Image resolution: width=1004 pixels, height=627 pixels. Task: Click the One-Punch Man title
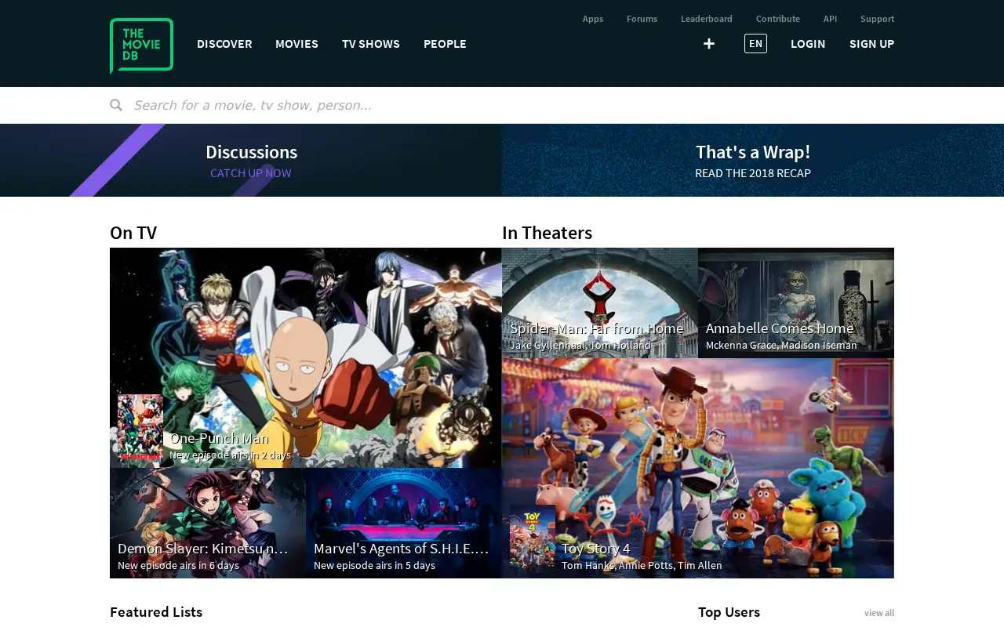tap(219, 438)
